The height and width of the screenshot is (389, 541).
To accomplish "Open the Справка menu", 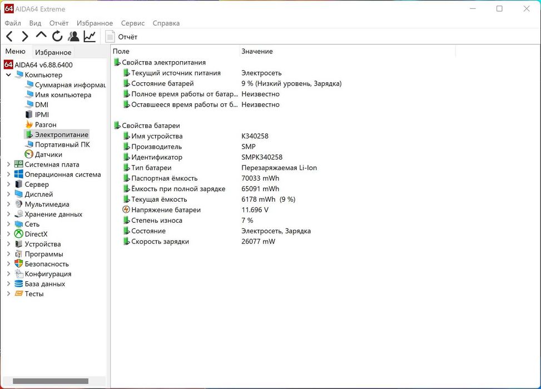I will [x=166, y=23].
